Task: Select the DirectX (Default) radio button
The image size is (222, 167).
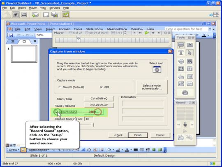Action: (60, 87)
